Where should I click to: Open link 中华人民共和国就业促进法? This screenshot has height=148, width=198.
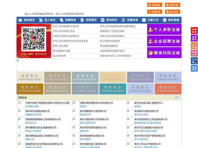(x=66, y=26)
